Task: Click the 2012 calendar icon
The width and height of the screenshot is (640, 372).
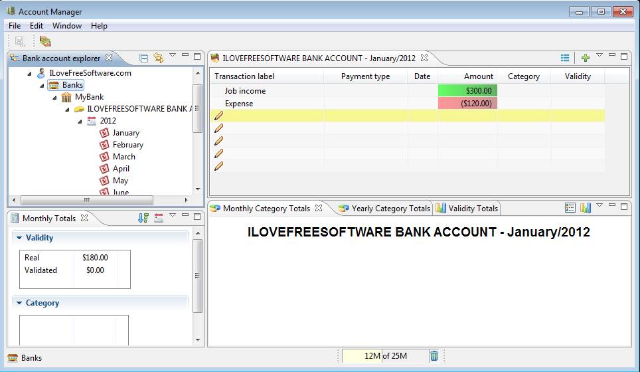Action: (92, 120)
